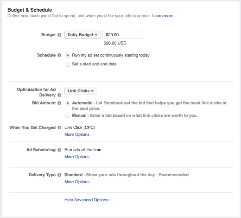Click More Options under Link Click (CPC)
This screenshot has width=241, height=218.
(77, 135)
